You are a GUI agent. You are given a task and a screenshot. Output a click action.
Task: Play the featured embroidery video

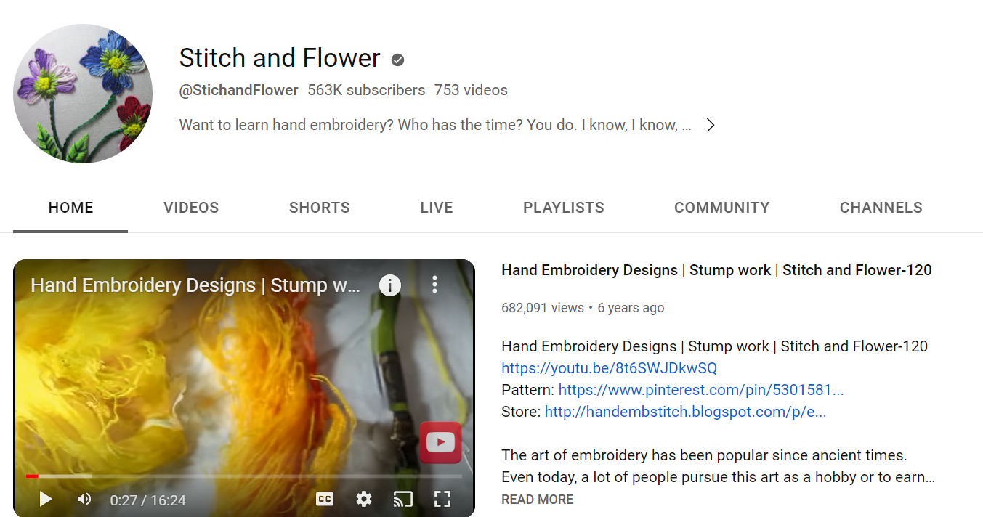46,499
